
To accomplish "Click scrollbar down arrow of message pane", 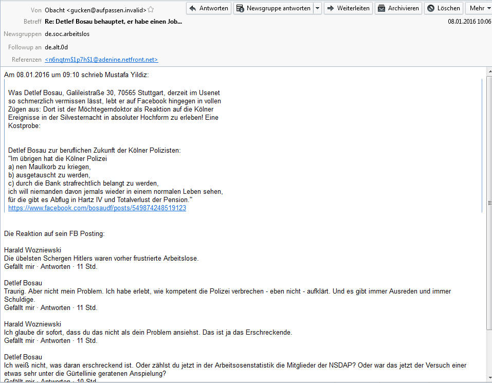I will tap(489, 378).
